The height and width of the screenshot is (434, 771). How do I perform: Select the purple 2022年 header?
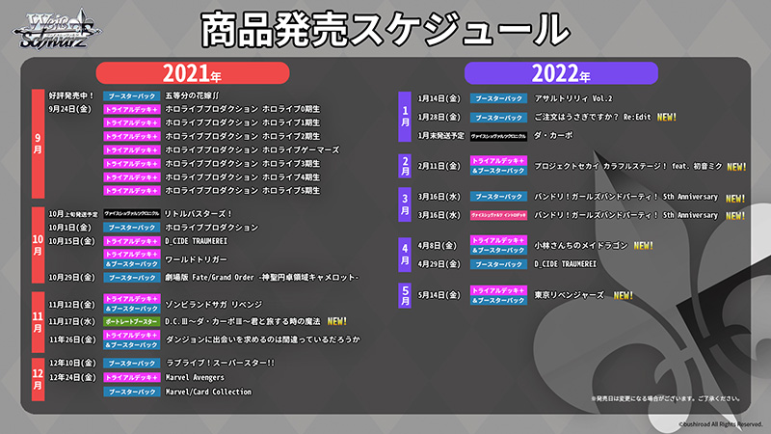tap(561, 73)
